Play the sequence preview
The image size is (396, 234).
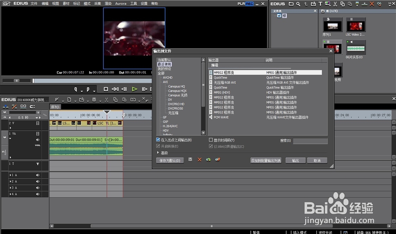[134, 89]
